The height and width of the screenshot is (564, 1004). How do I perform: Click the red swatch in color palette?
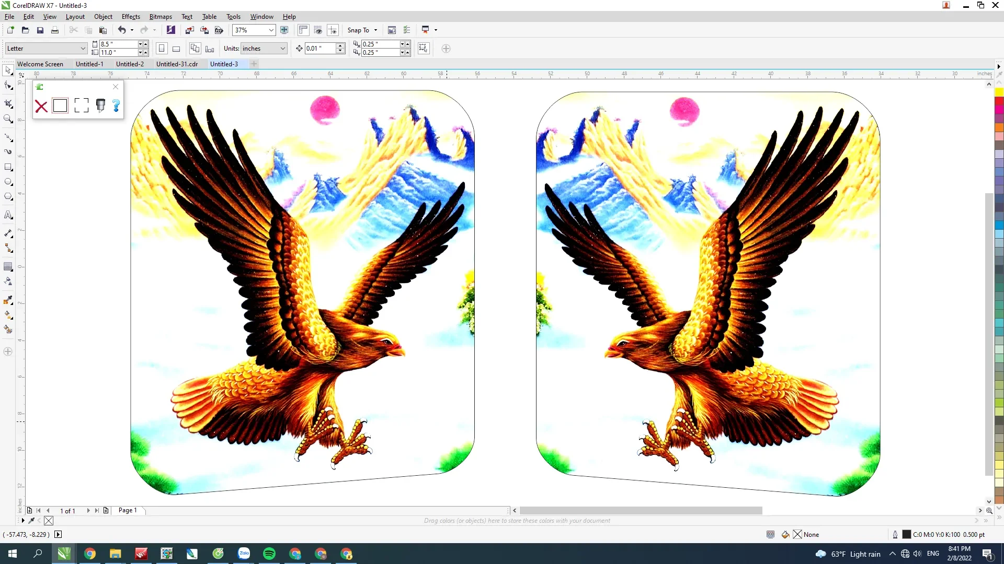point(999,101)
